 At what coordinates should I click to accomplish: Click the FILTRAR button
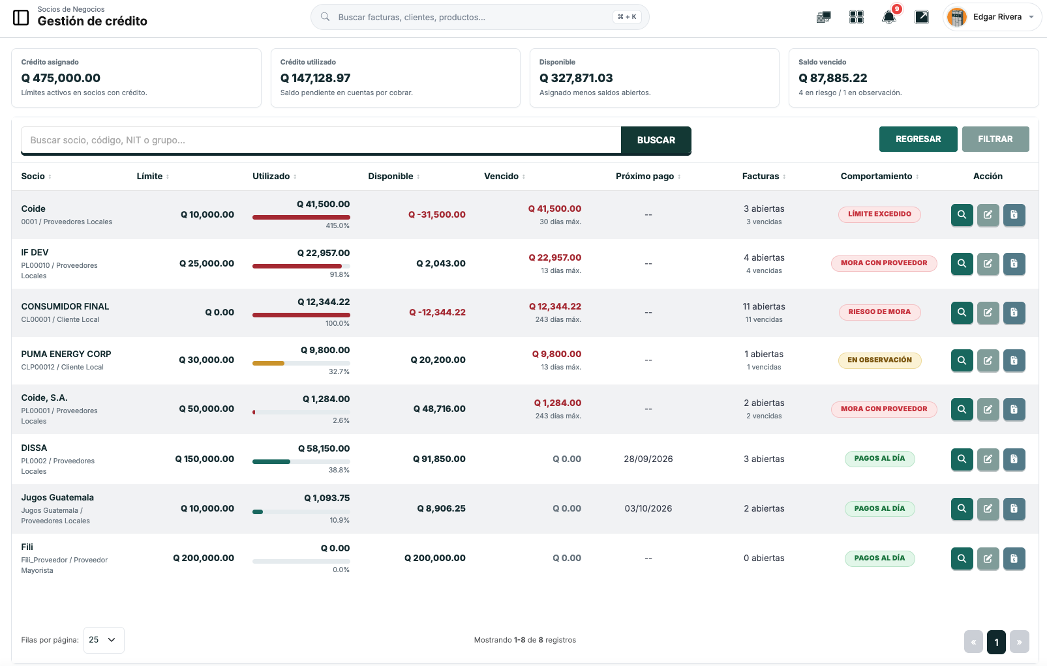click(995, 139)
